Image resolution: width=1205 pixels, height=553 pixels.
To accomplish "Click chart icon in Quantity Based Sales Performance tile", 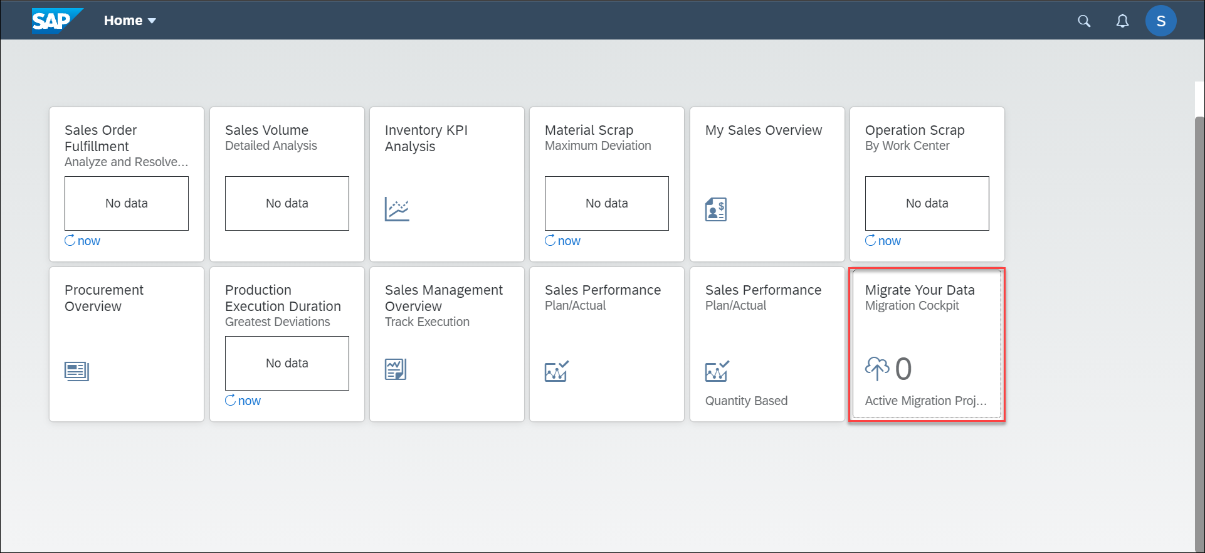I will pos(717,371).
